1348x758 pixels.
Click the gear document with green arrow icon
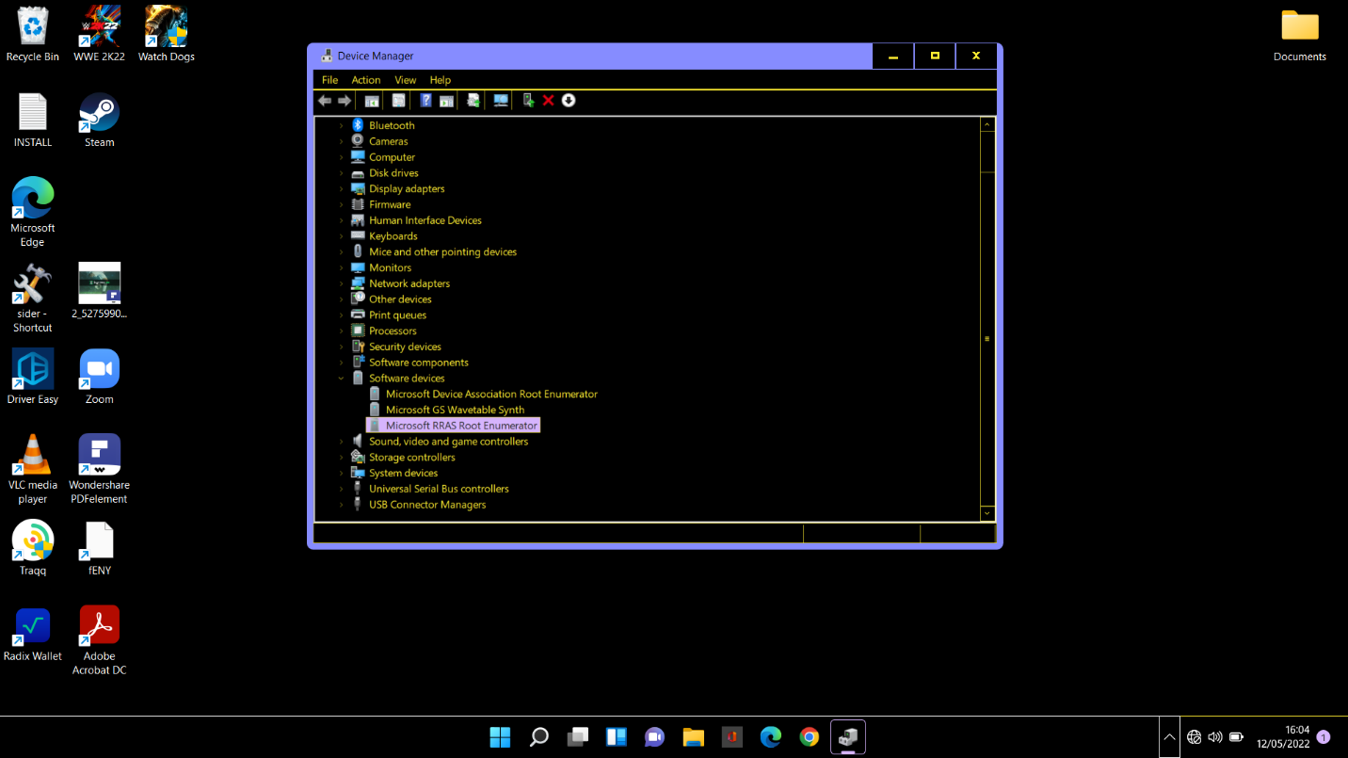tap(473, 101)
